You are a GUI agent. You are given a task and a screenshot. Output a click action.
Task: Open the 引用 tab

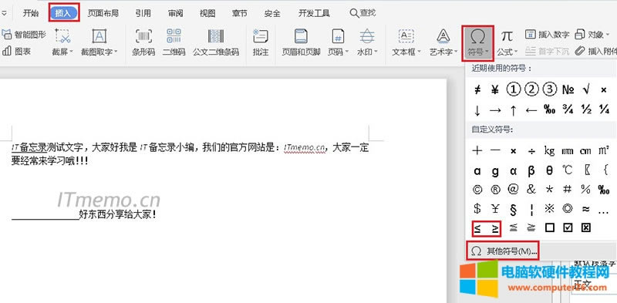point(143,13)
